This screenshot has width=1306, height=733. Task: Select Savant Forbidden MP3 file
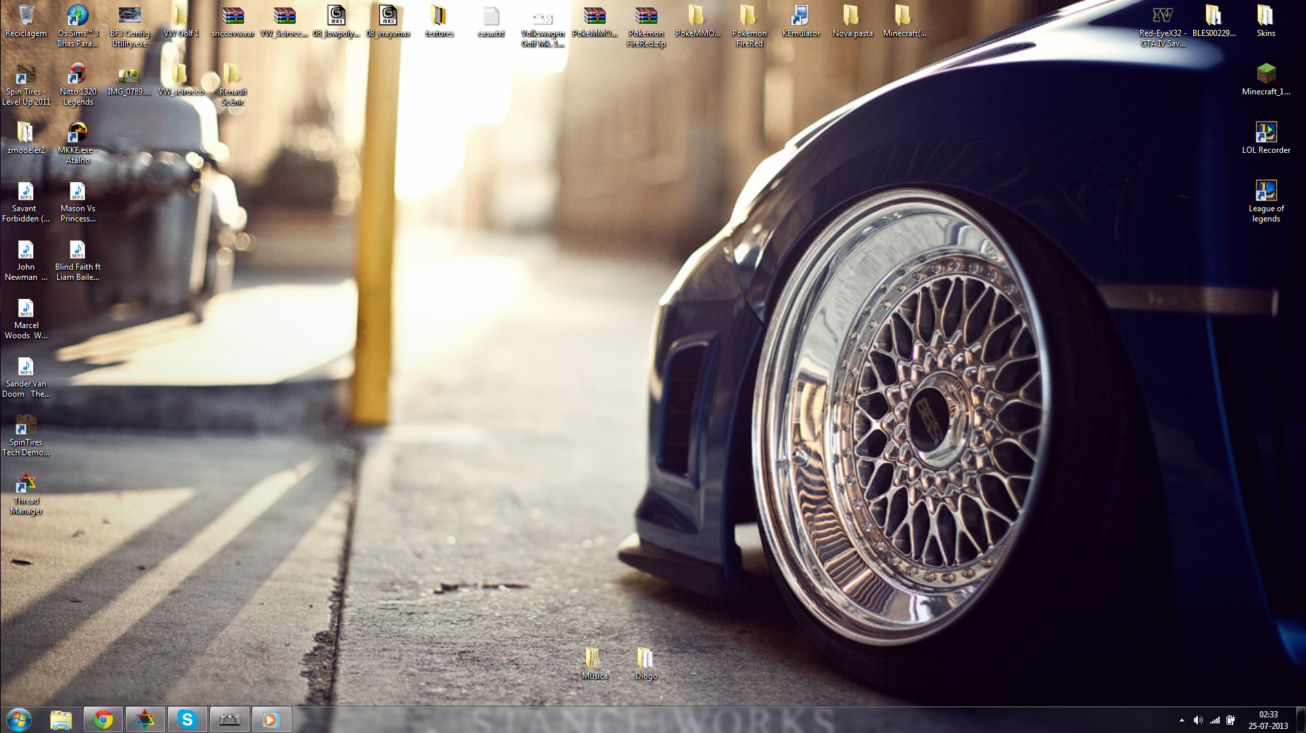pos(26,201)
